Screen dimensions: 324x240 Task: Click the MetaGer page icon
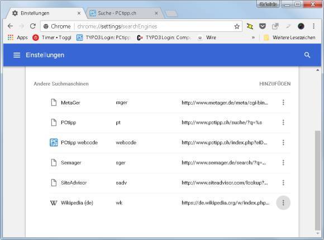pyautogui.click(x=54, y=102)
